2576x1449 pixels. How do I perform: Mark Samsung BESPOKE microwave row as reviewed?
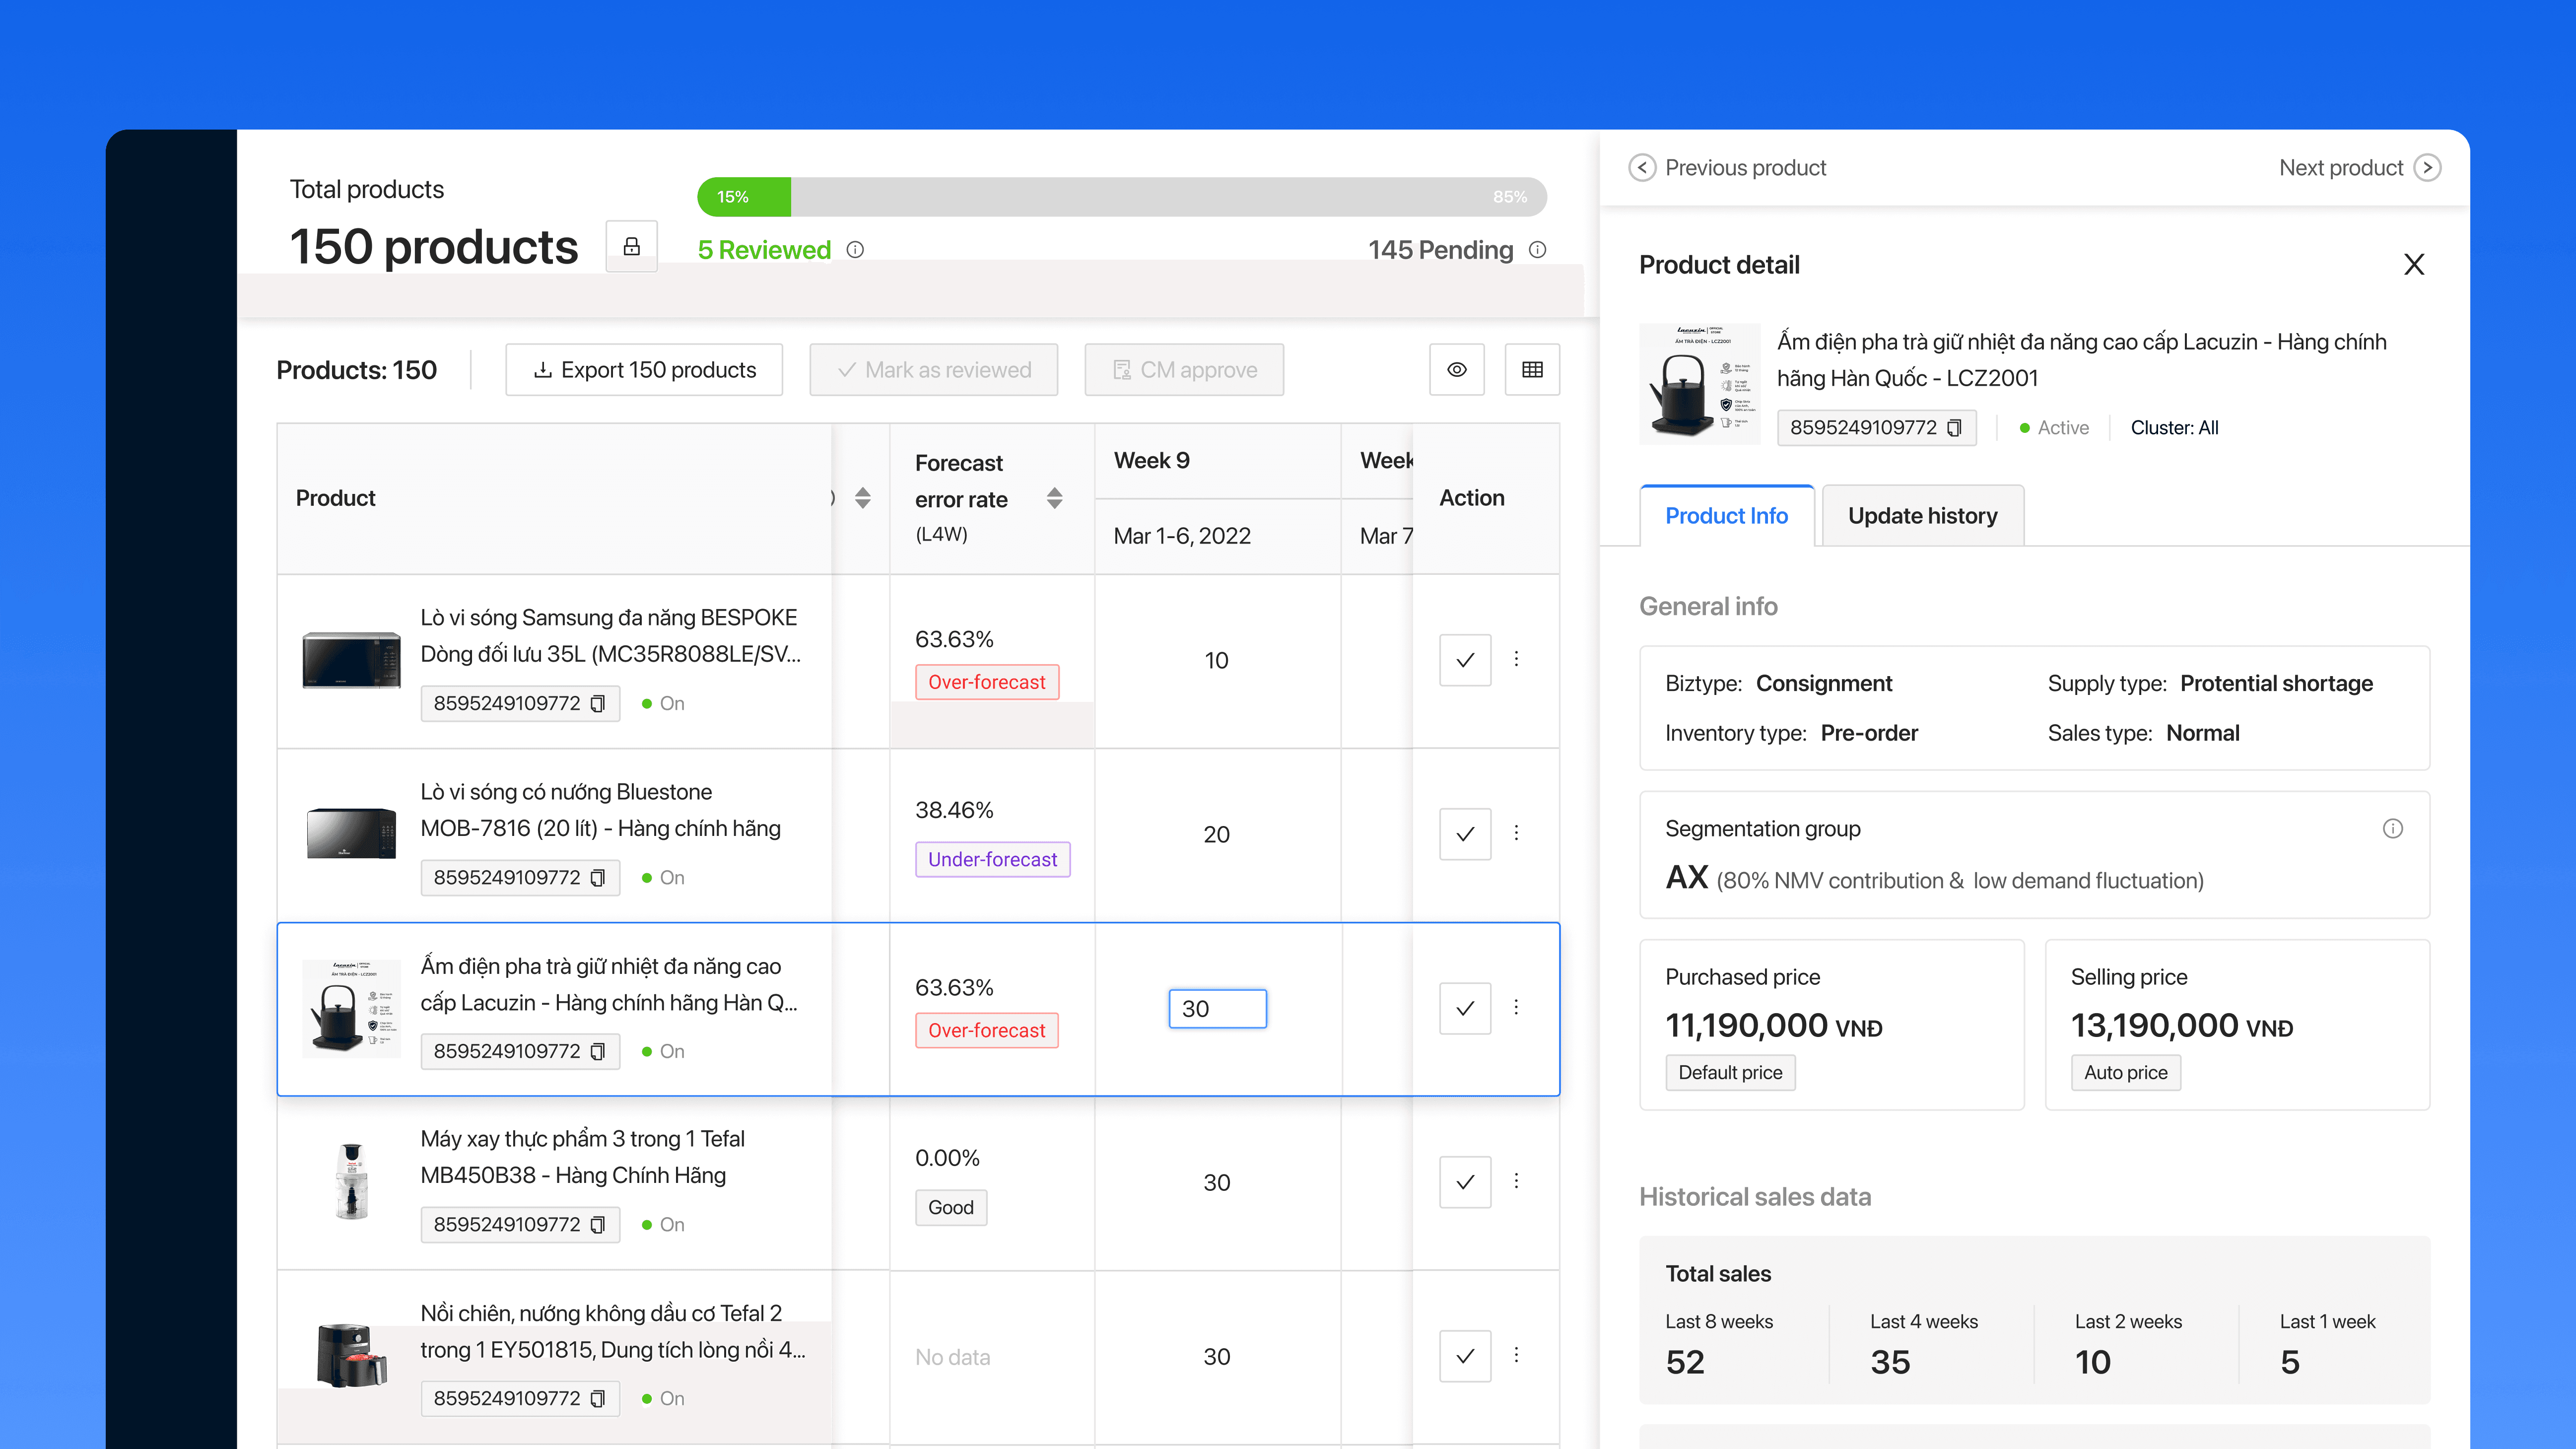click(x=1465, y=660)
